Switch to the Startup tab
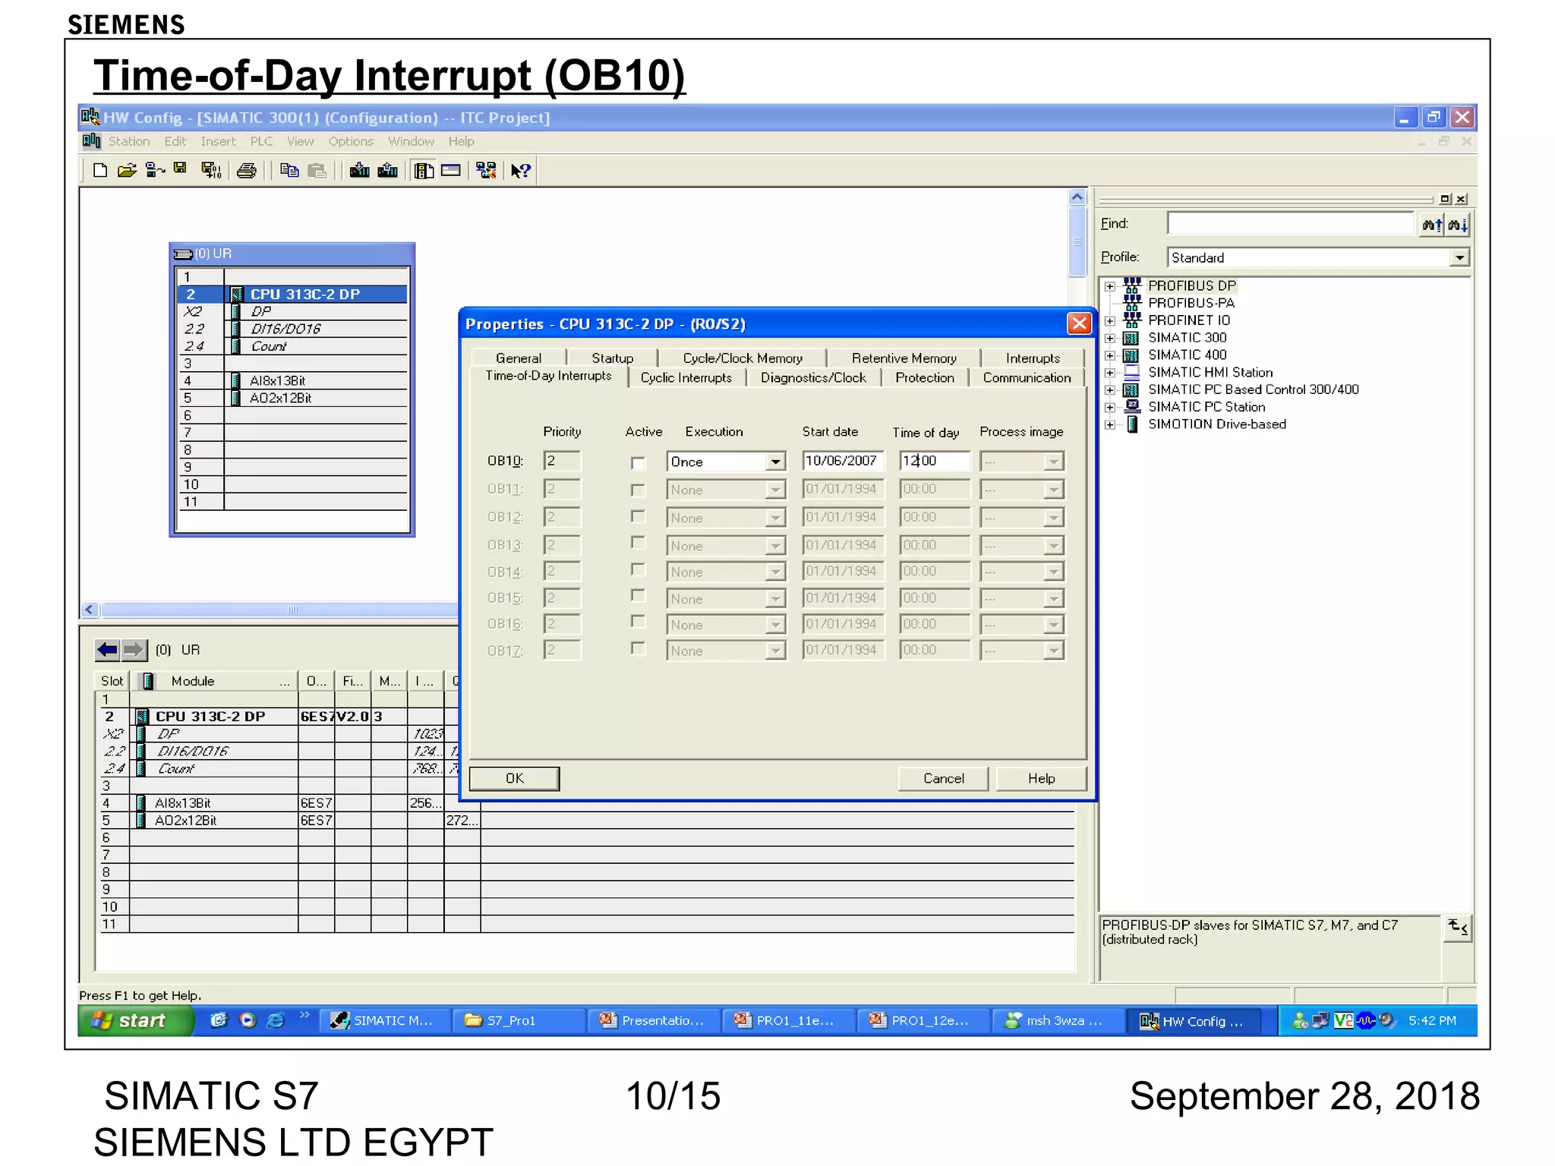This screenshot has height=1166, width=1555. click(x=612, y=358)
